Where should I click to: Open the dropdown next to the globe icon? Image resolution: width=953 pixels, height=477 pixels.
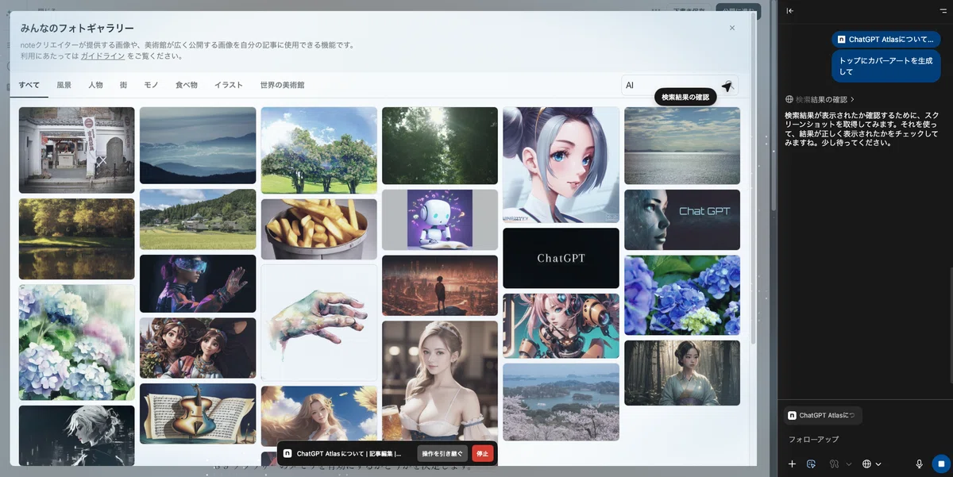click(878, 464)
